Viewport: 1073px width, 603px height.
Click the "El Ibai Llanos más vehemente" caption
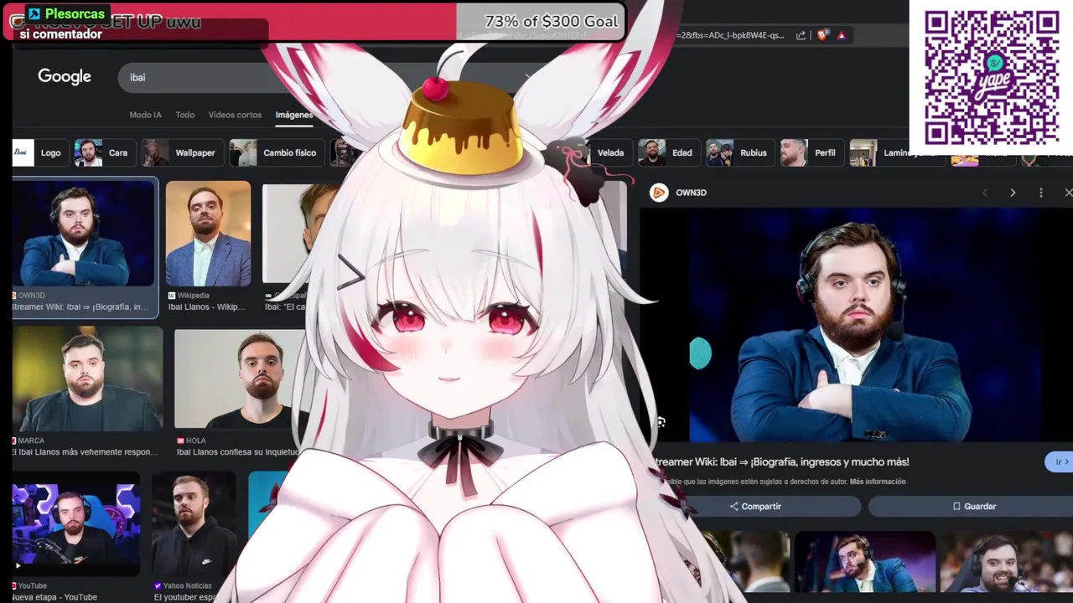85,452
